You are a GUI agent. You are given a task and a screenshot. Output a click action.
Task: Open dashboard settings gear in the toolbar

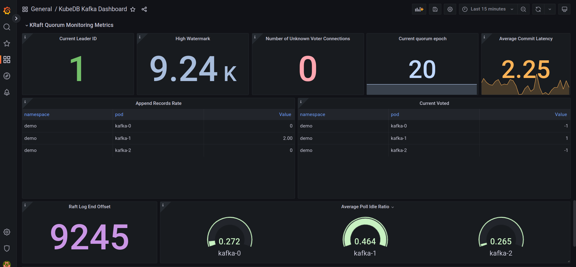click(450, 9)
